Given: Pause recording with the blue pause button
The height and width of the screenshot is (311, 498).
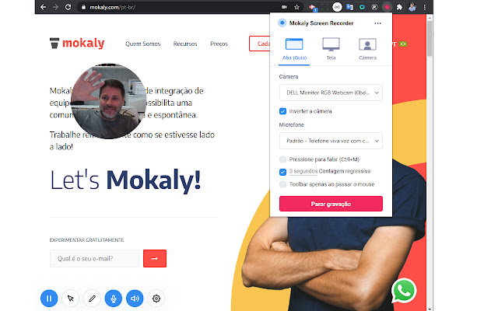Looking at the screenshot, I should tap(49, 299).
